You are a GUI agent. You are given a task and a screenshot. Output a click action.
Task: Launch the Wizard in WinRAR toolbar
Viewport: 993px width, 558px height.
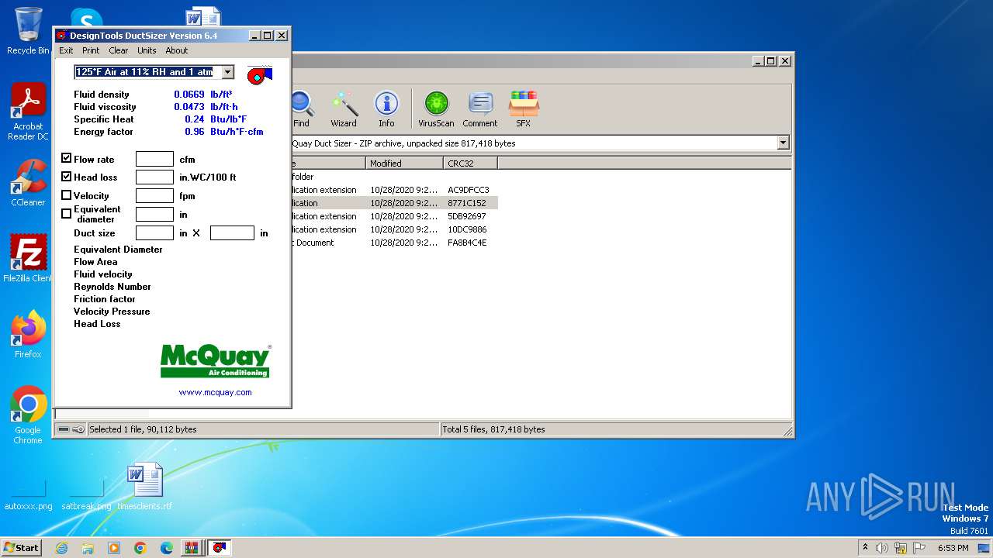pos(344,109)
